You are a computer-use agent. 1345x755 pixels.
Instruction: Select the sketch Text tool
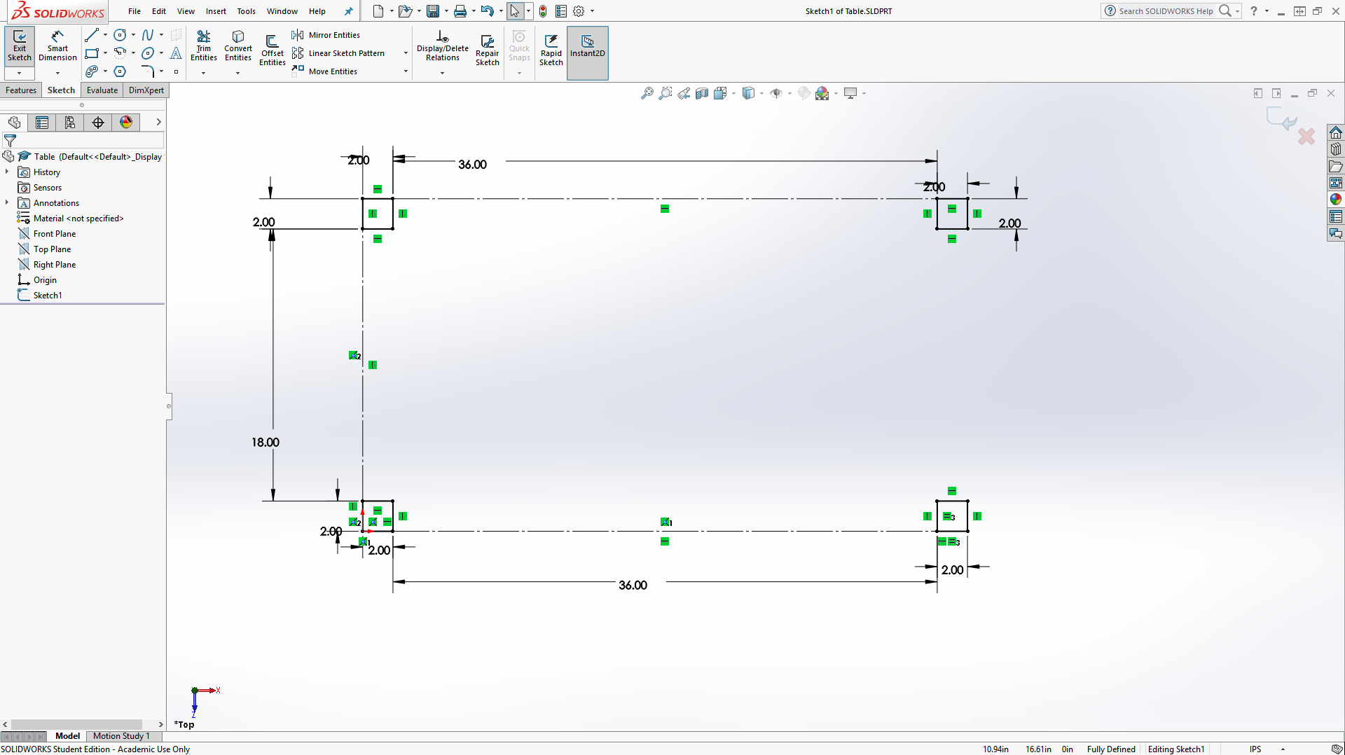[x=176, y=53]
